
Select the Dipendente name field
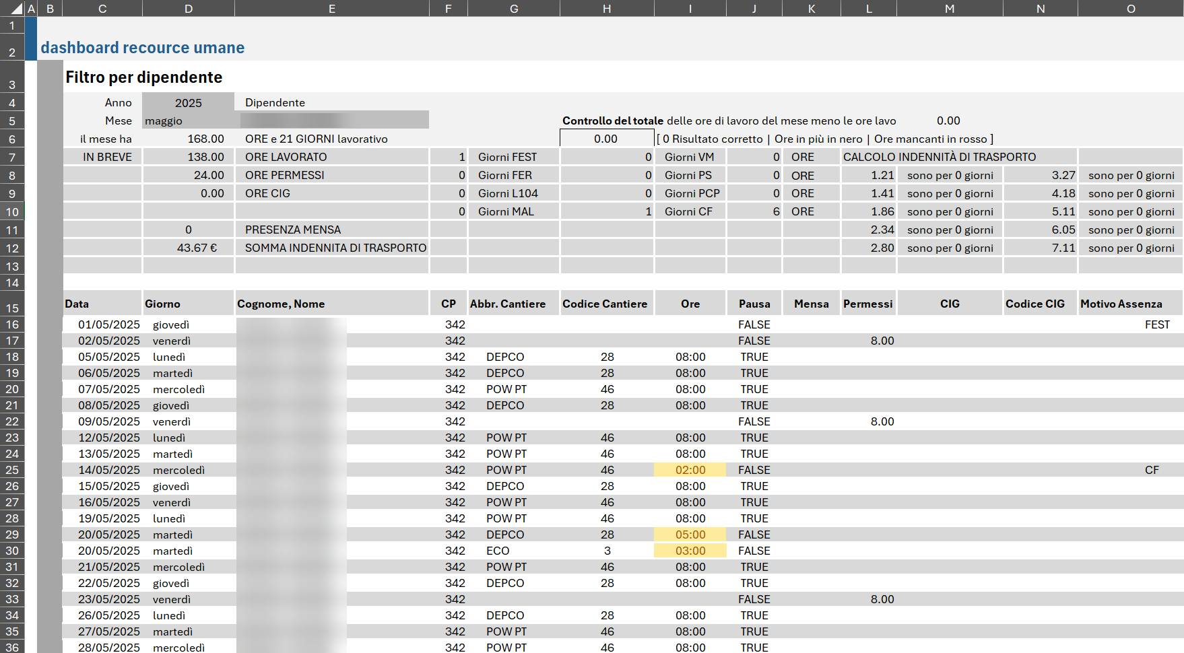tap(332, 120)
